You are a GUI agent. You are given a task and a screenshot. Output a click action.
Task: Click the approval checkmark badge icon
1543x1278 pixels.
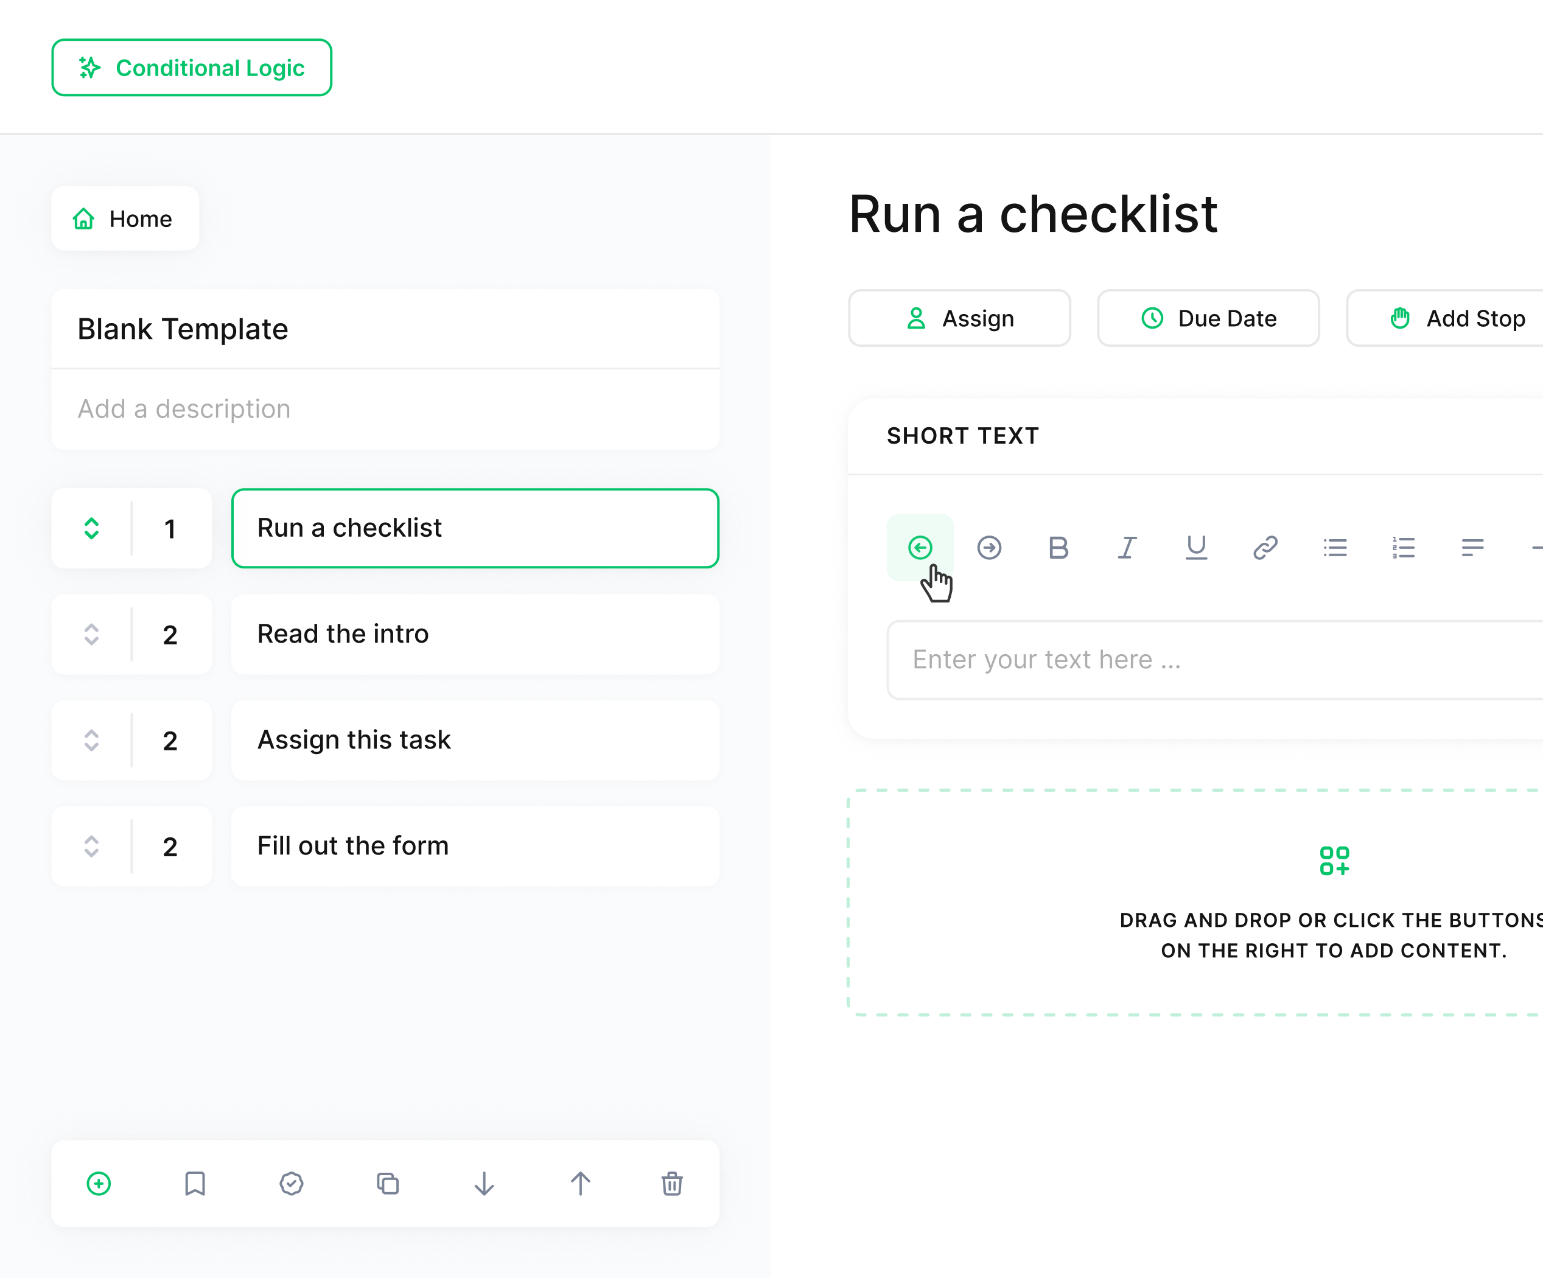pyautogui.click(x=292, y=1183)
